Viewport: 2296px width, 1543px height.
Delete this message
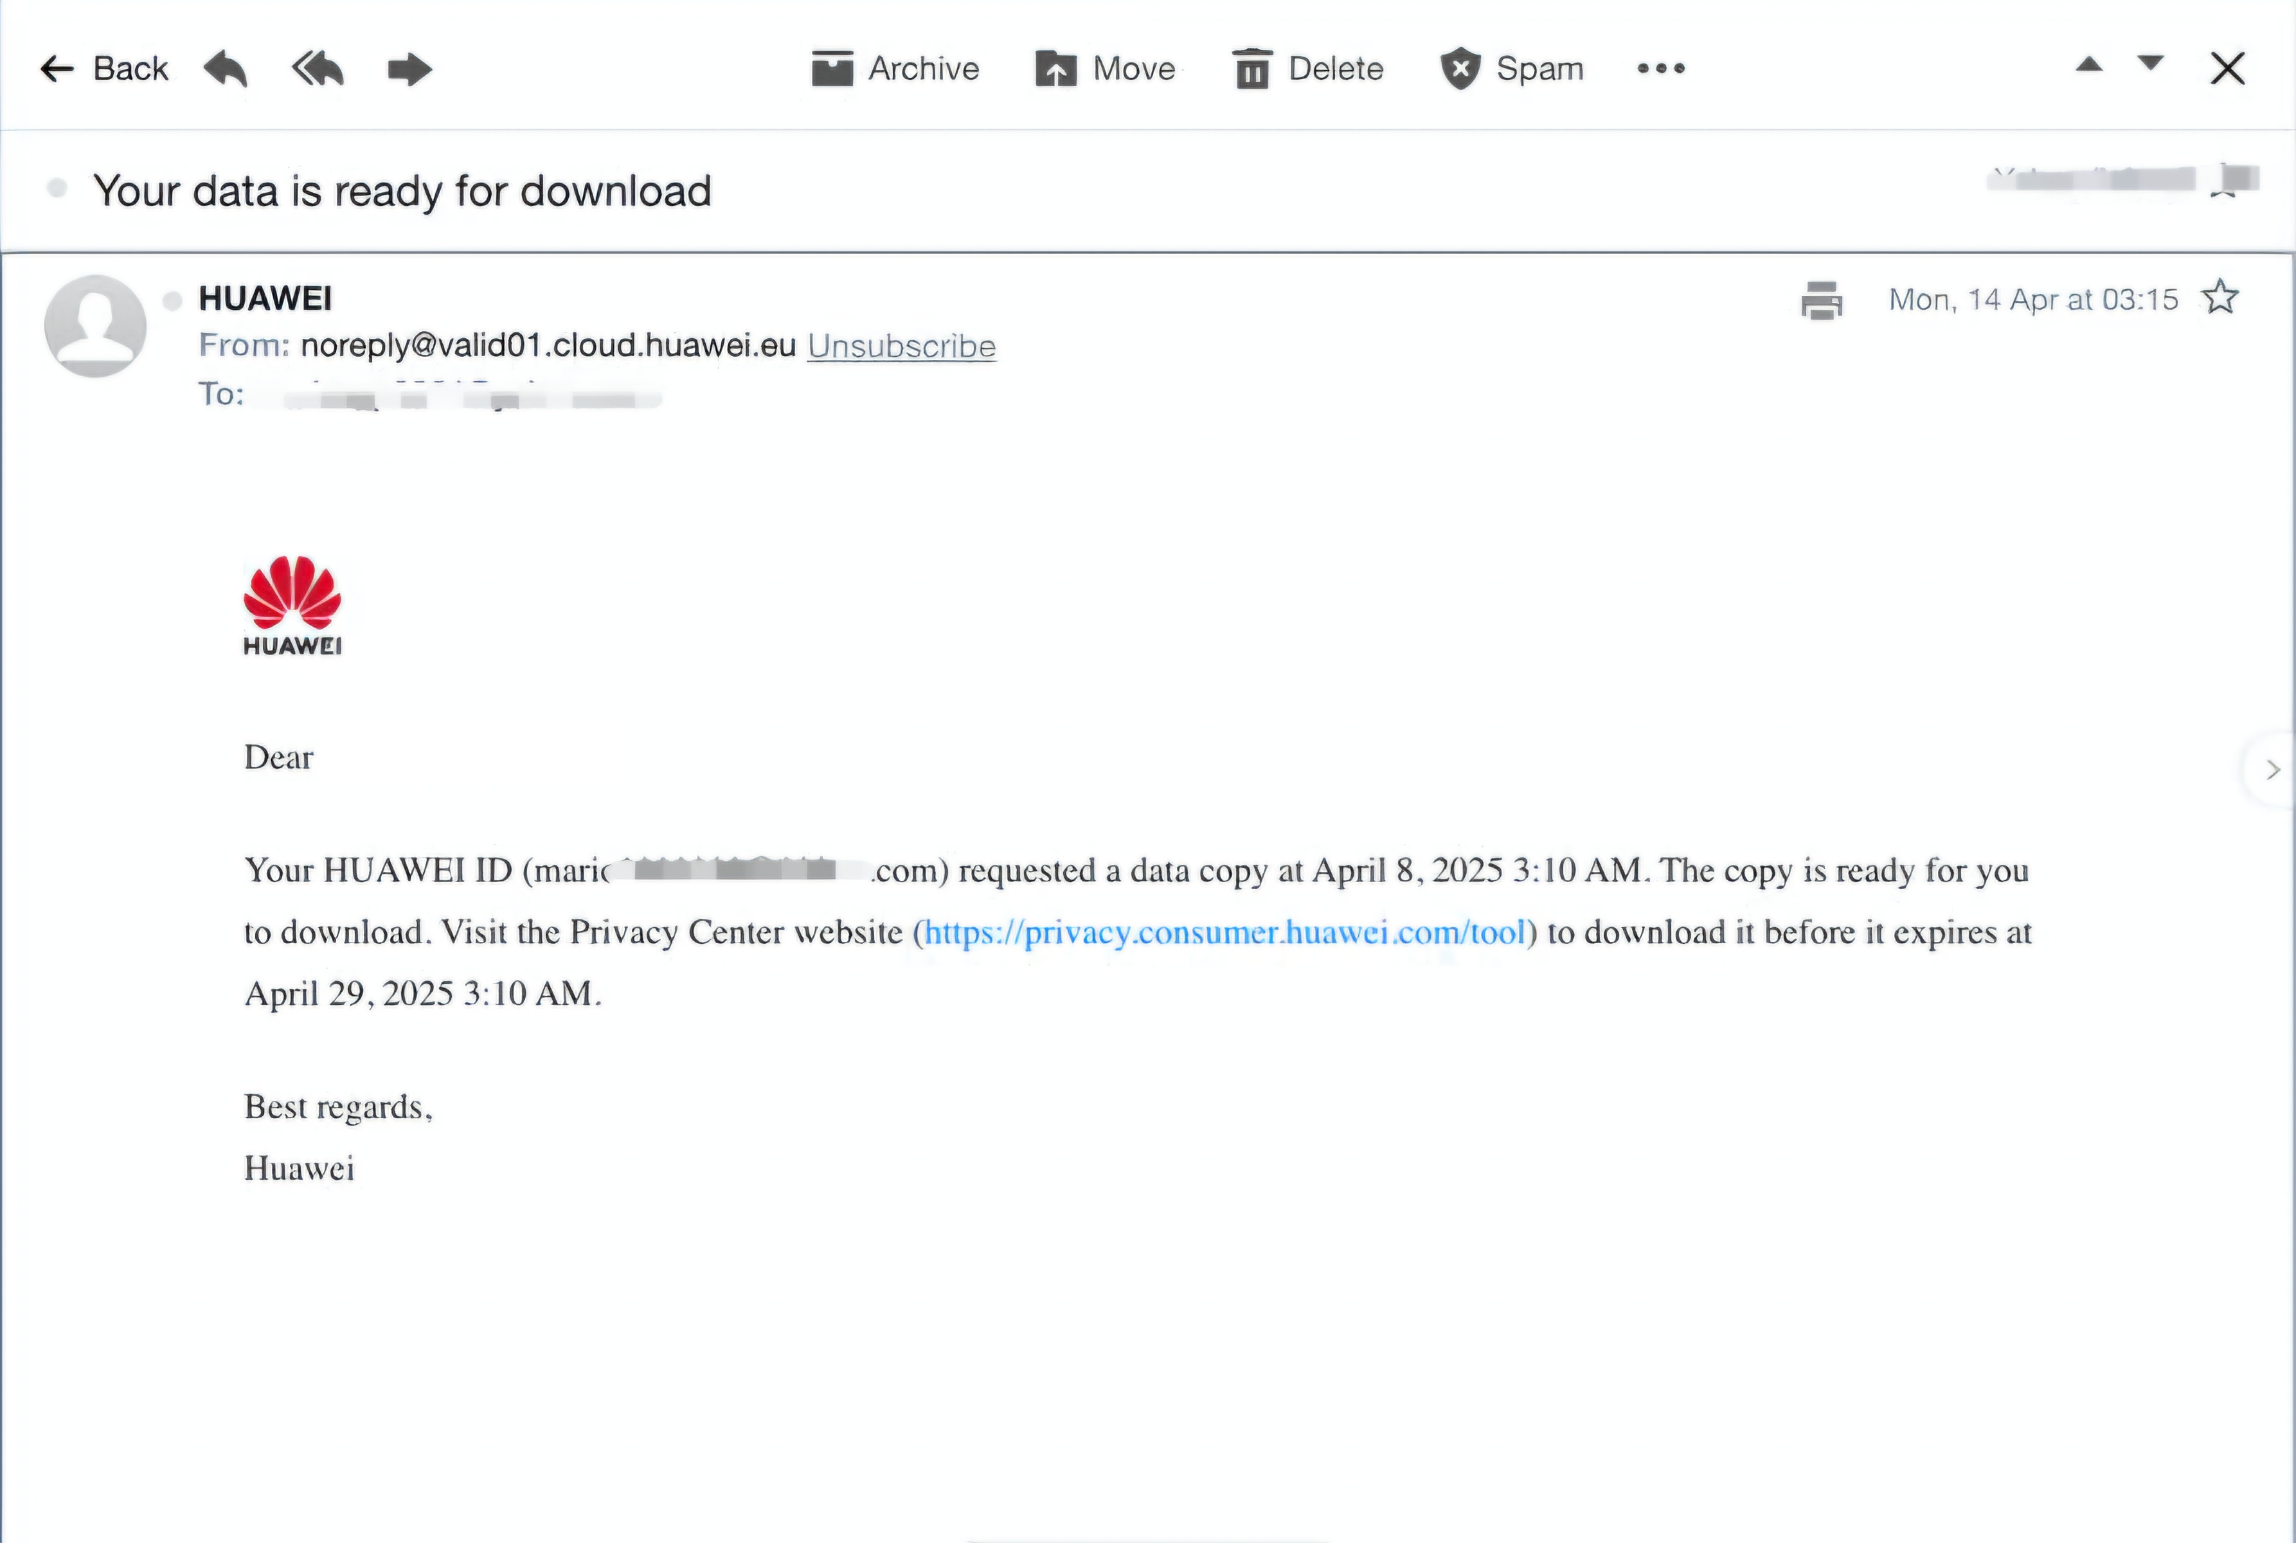(1308, 69)
